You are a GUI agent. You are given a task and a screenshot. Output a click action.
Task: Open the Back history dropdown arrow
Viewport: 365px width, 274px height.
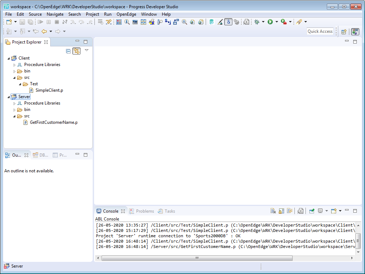click(x=51, y=31)
